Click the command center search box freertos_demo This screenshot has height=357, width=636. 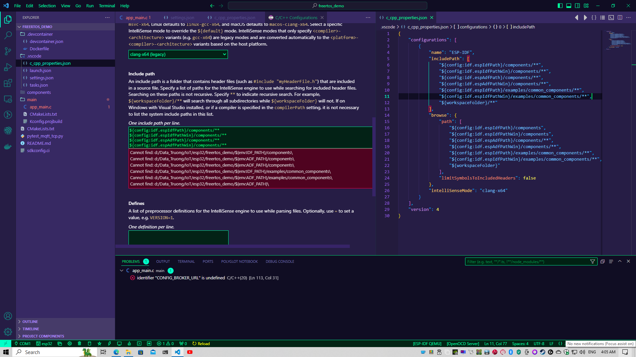coord(327,6)
